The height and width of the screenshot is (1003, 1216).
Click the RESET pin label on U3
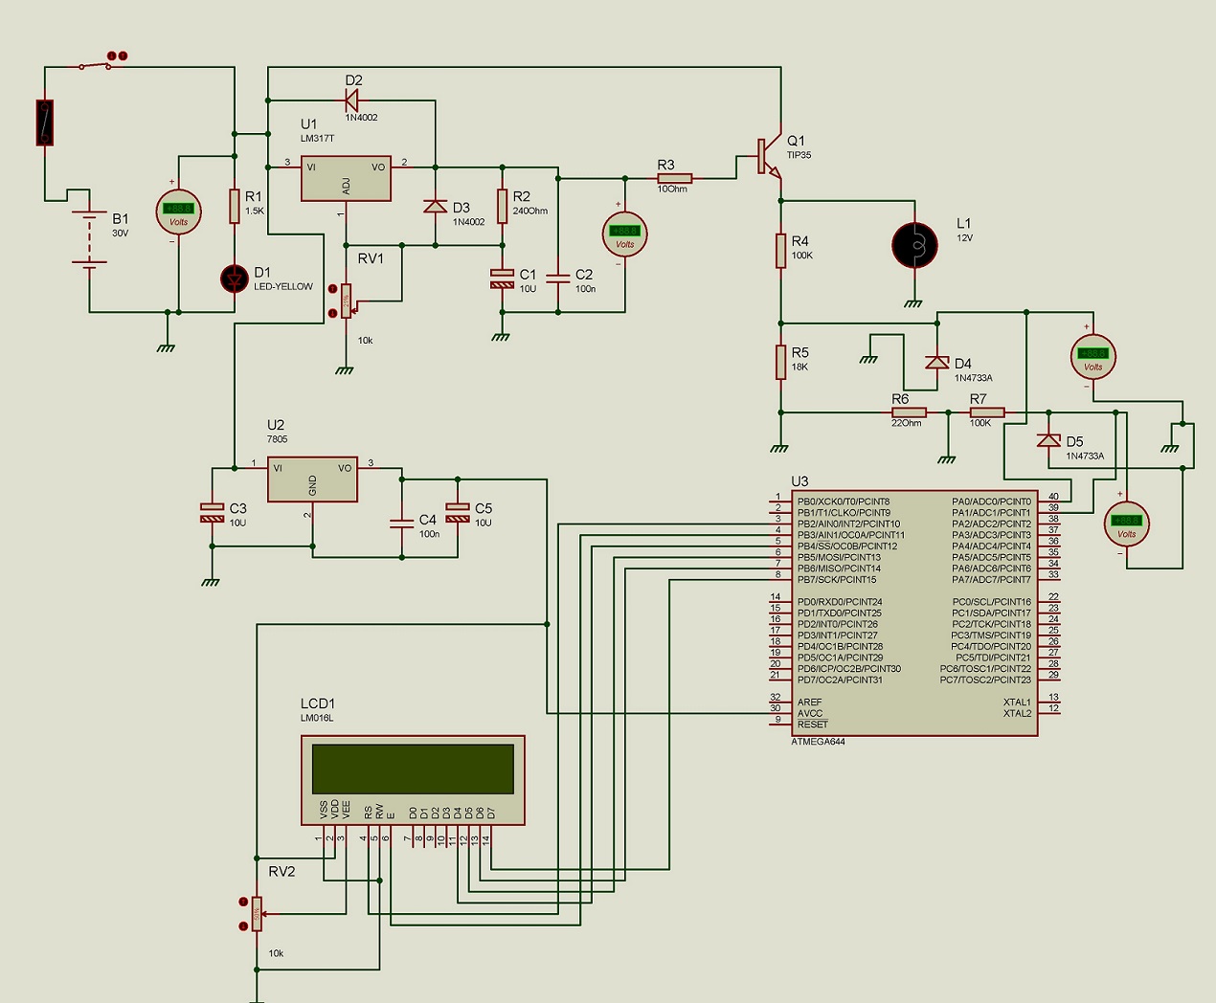point(812,724)
